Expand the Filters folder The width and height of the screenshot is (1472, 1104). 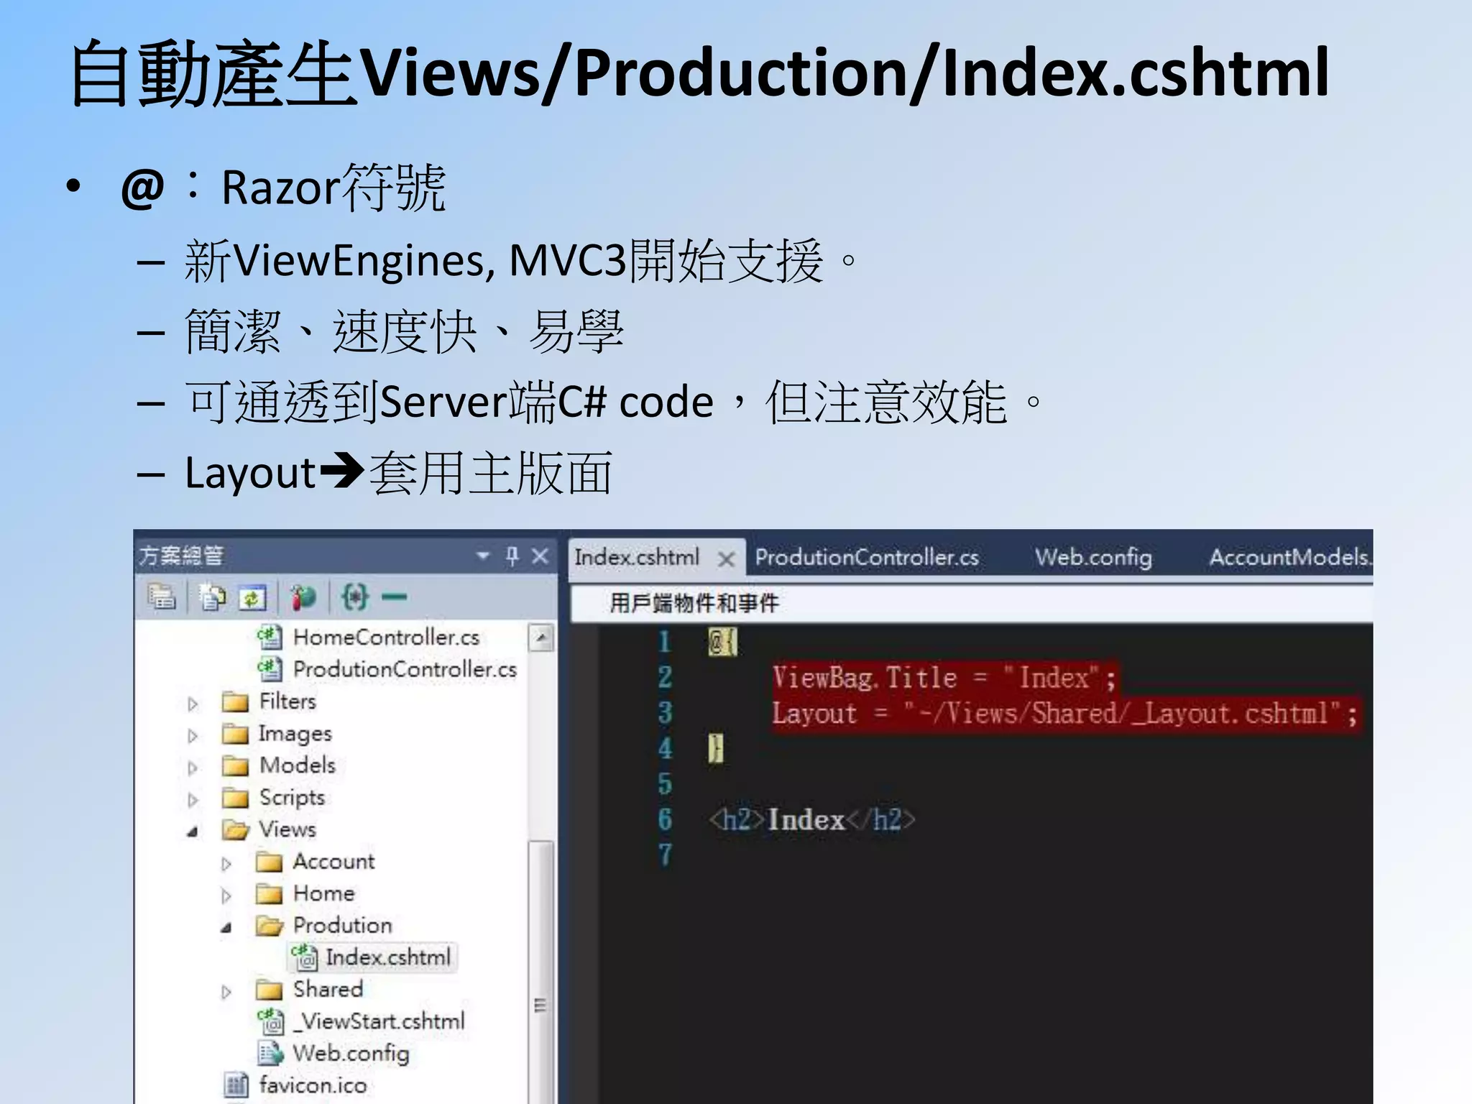192,704
